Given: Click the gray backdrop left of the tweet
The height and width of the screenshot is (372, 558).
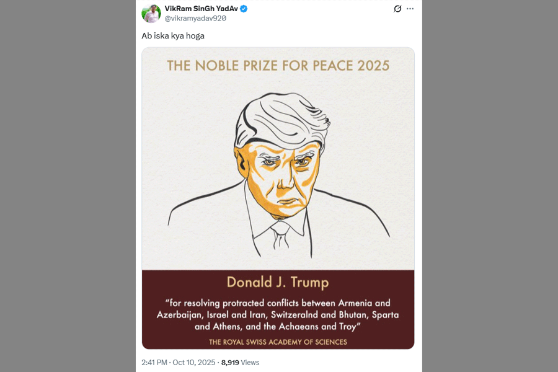Looking at the screenshot, I should pyautogui.click(x=68, y=186).
